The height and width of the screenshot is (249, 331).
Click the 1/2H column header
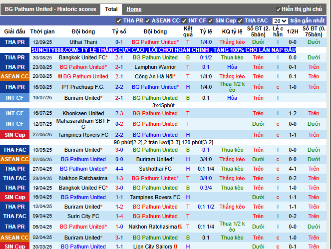coord(293,31)
